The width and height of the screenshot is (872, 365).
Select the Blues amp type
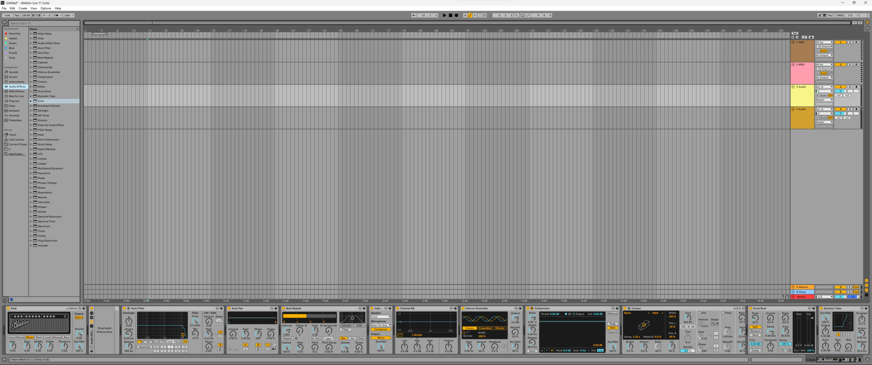pos(30,337)
